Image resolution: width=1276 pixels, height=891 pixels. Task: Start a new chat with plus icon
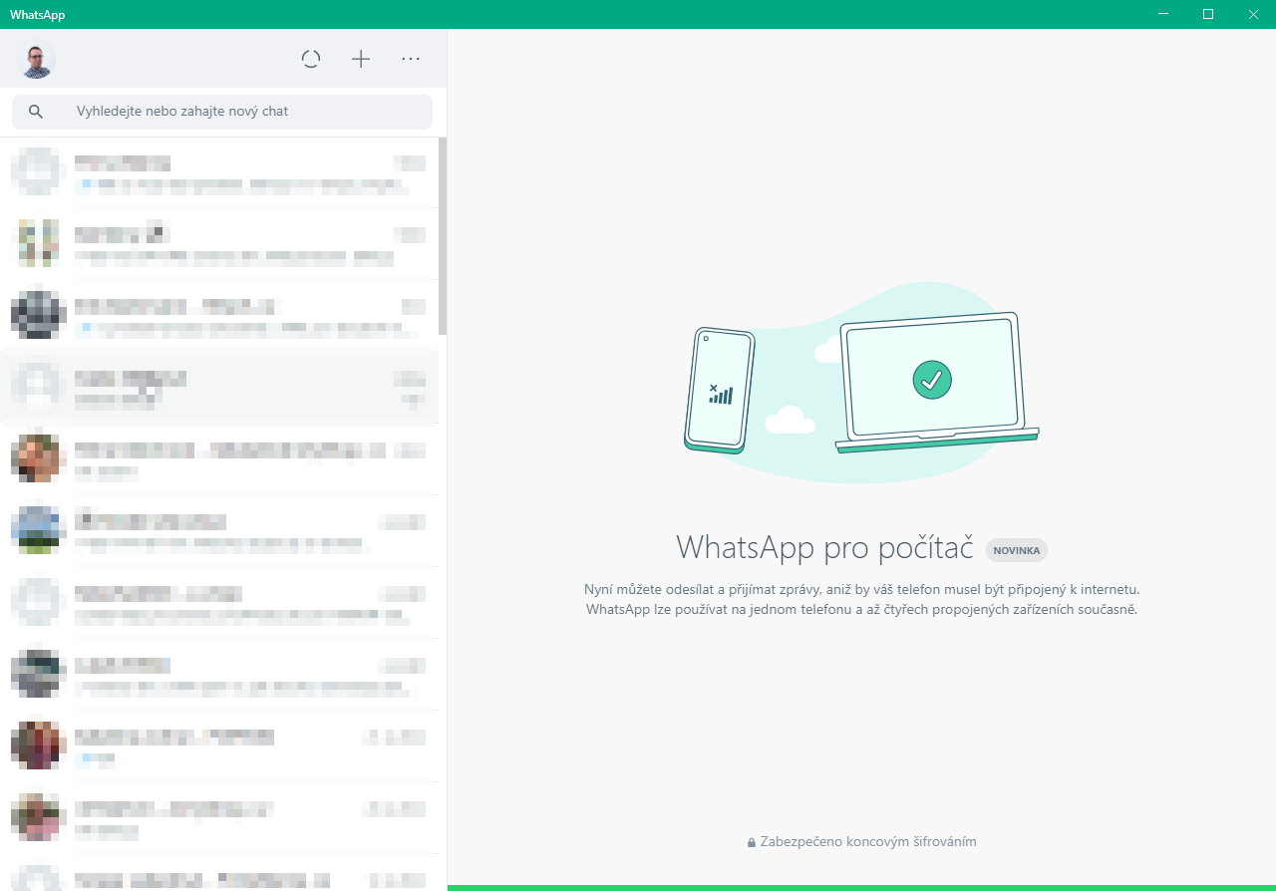pyautogui.click(x=361, y=60)
